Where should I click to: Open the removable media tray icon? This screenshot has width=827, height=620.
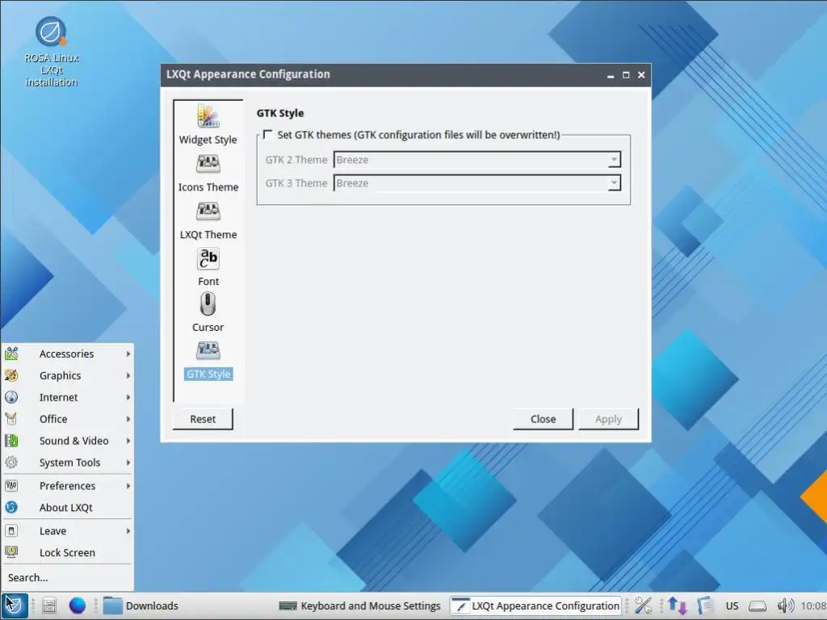pos(758,605)
